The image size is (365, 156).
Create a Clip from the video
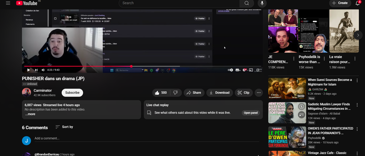(244, 93)
